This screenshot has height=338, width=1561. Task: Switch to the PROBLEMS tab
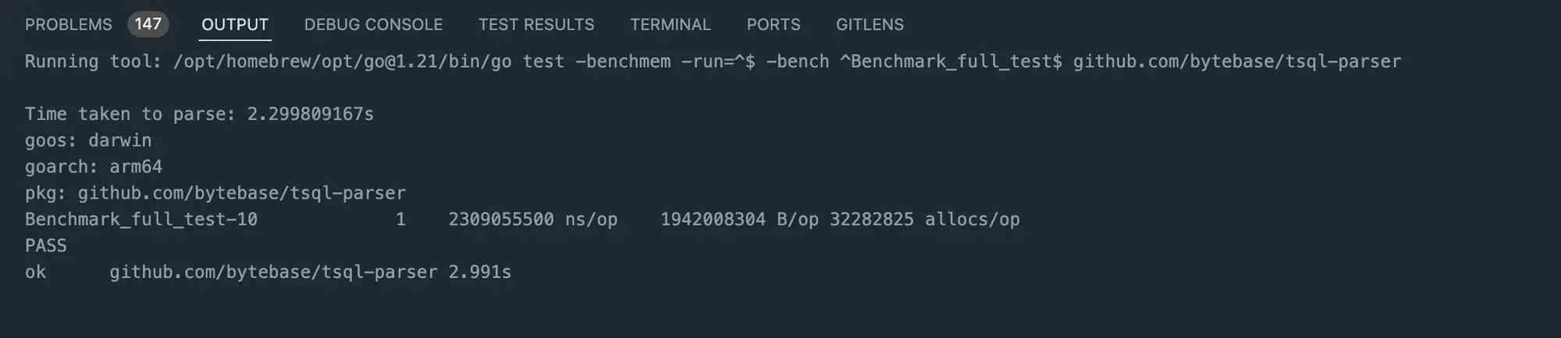tap(69, 25)
